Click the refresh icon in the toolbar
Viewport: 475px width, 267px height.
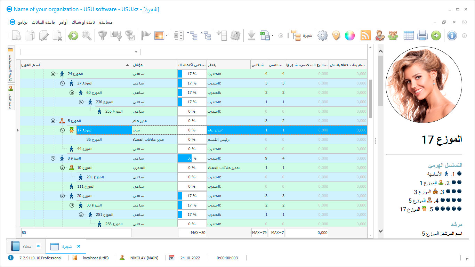[x=73, y=35]
